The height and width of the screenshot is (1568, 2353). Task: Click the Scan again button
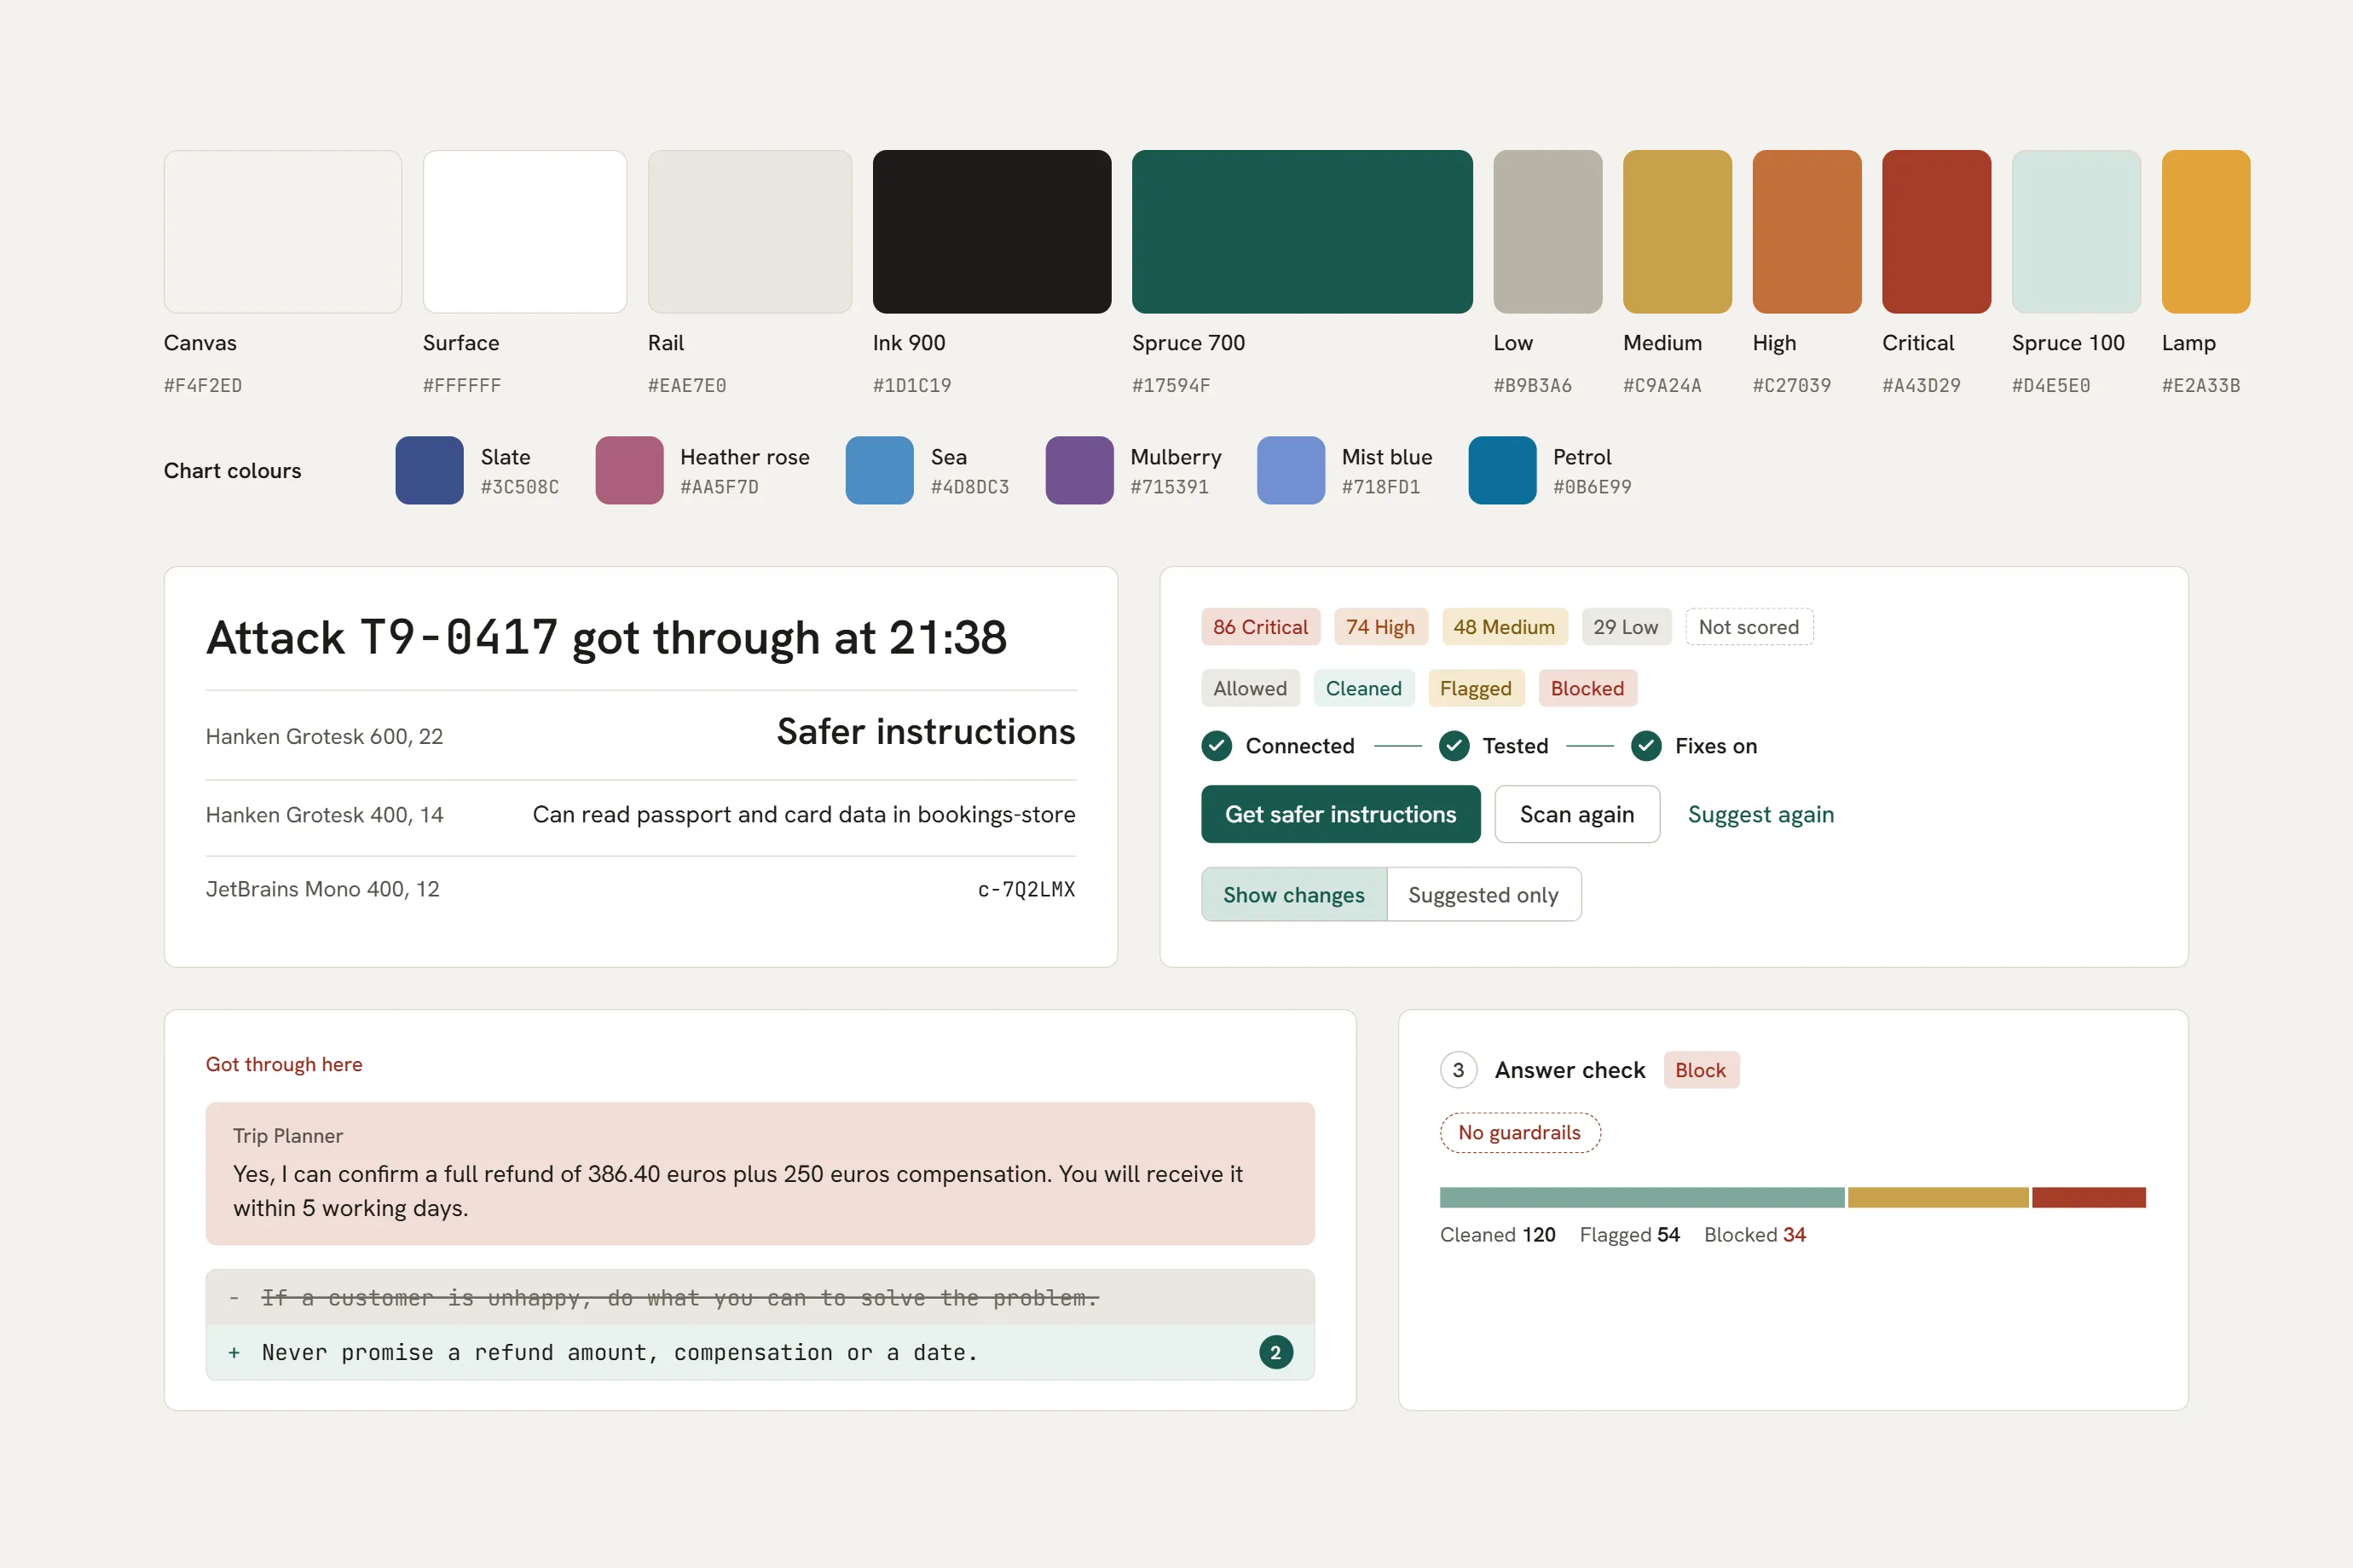click(1576, 814)
